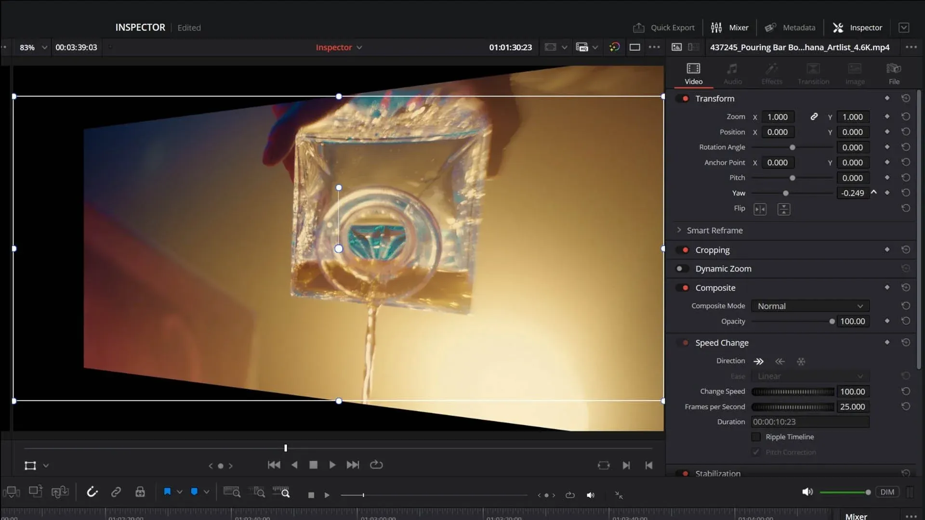Add a keyframe for Rotation Angle
The width and height of the screenshot is (925, 520).
point(887,147)
